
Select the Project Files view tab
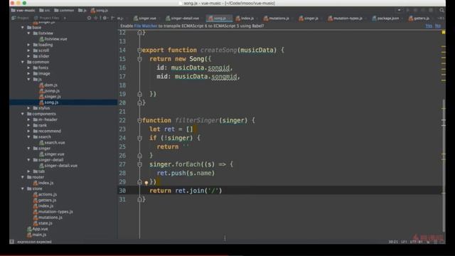(47, 18)
